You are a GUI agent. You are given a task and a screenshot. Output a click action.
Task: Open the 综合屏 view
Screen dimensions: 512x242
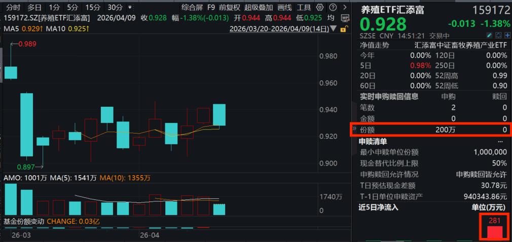[x=192, y=8]
